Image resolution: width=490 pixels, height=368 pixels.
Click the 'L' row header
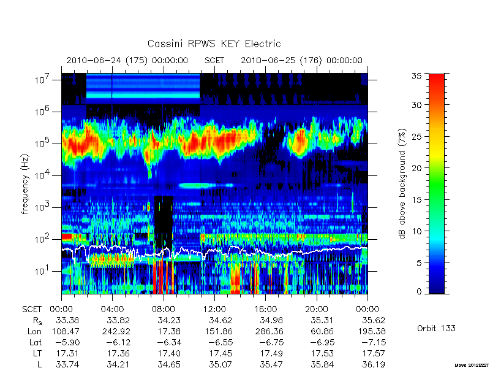(39, 364)
